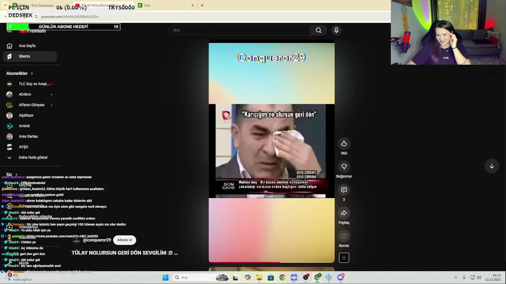506x284 pixels.
Task: Open the Alfanın Dünyası channel
Action: pyautogui.click(x=30, y=105)
